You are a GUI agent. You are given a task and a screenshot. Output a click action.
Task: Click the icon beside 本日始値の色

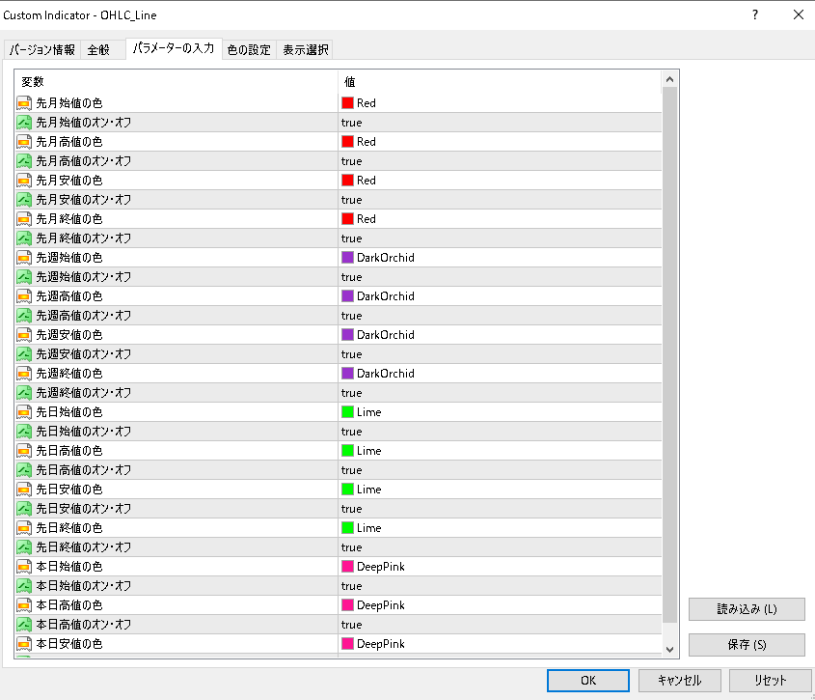24,566
